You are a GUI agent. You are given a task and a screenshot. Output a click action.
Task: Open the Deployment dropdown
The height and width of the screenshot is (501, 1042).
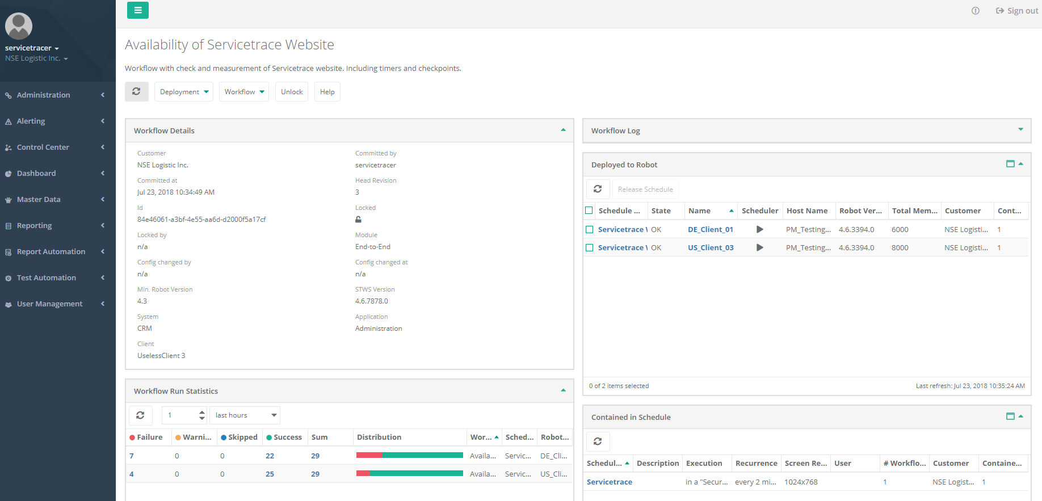pyautogui.click(x=184, y=91)
